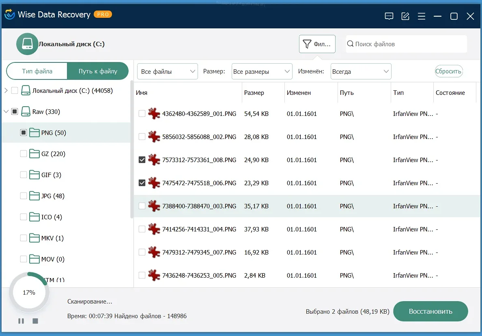Tick the JPG (48) folder checkbox
This screenshot has height=336, width=482.
(24, 196)
